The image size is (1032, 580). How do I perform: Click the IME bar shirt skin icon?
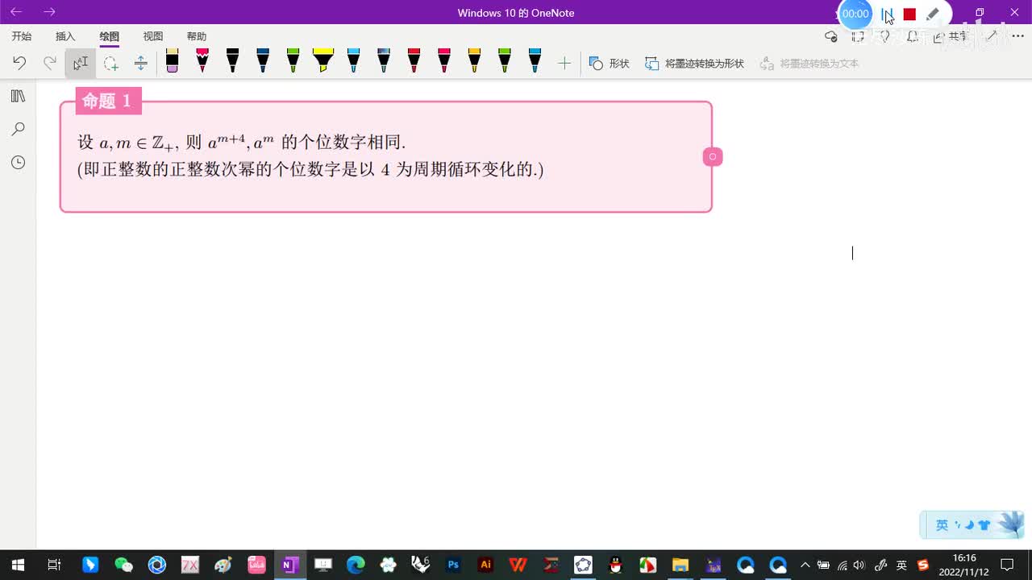coord(984,525)
